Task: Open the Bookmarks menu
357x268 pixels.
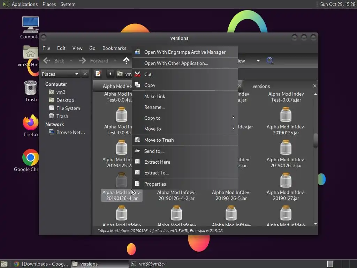Action: tap(114, 48)
